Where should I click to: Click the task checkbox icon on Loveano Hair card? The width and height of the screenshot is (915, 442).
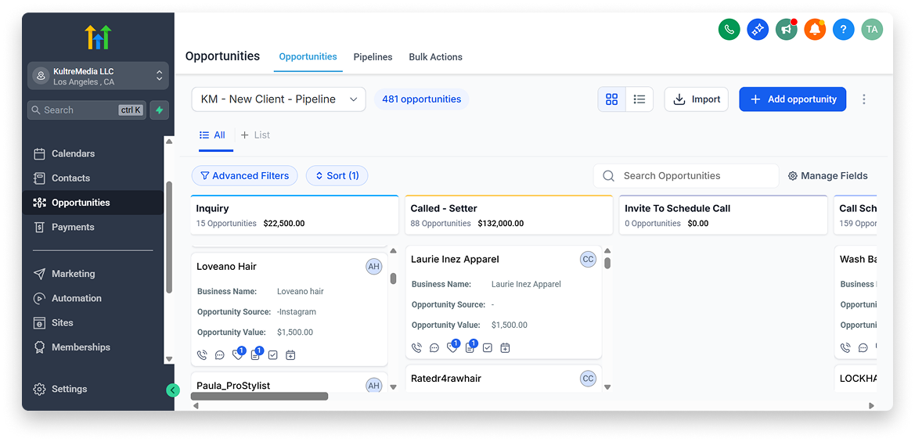tap(273, 355)
